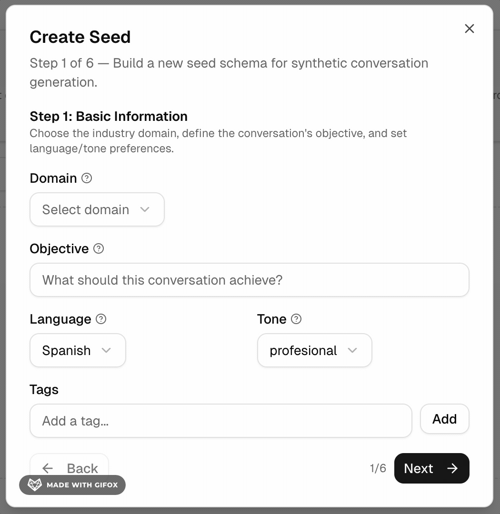Click the 1/6 step indicator
The height and width of the screenshot is (514, 500).
(378, 468)
